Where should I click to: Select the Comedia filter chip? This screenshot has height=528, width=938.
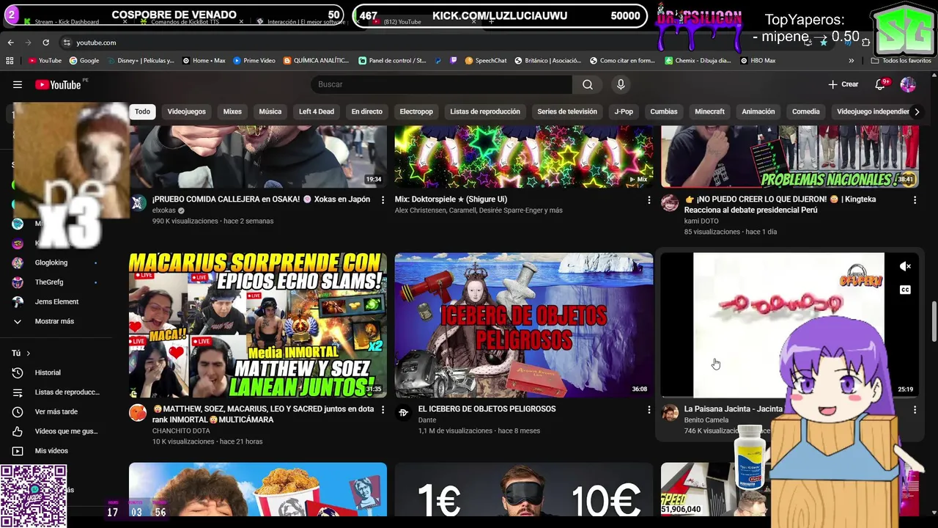click(x=806, y=111)
